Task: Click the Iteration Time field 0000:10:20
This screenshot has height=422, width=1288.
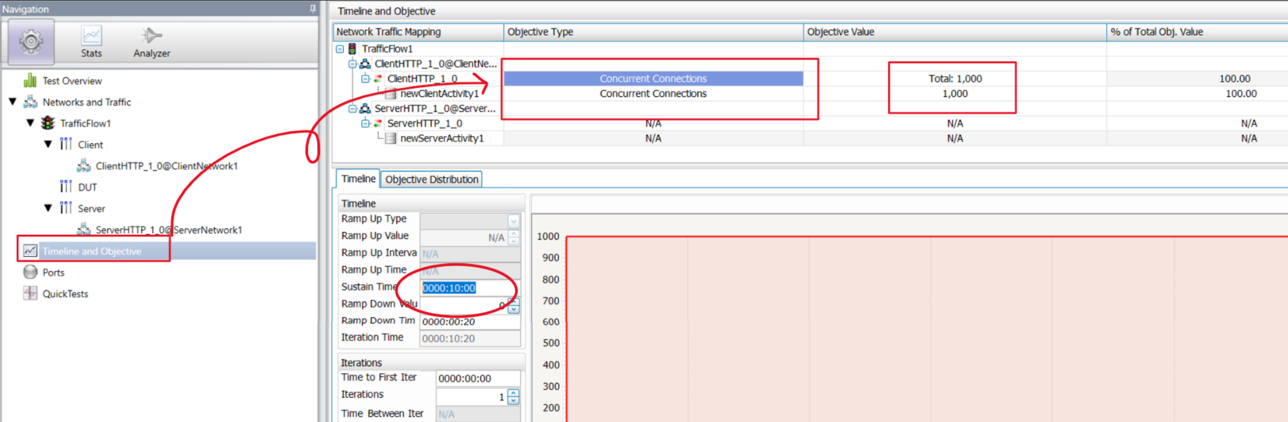Action: pos(470,338)
